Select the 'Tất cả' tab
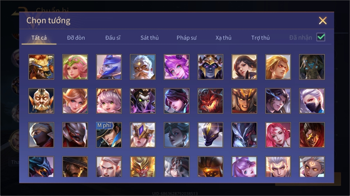Image resolution: width=350 pixels, height=196 pixels. [x=39, y=38]
